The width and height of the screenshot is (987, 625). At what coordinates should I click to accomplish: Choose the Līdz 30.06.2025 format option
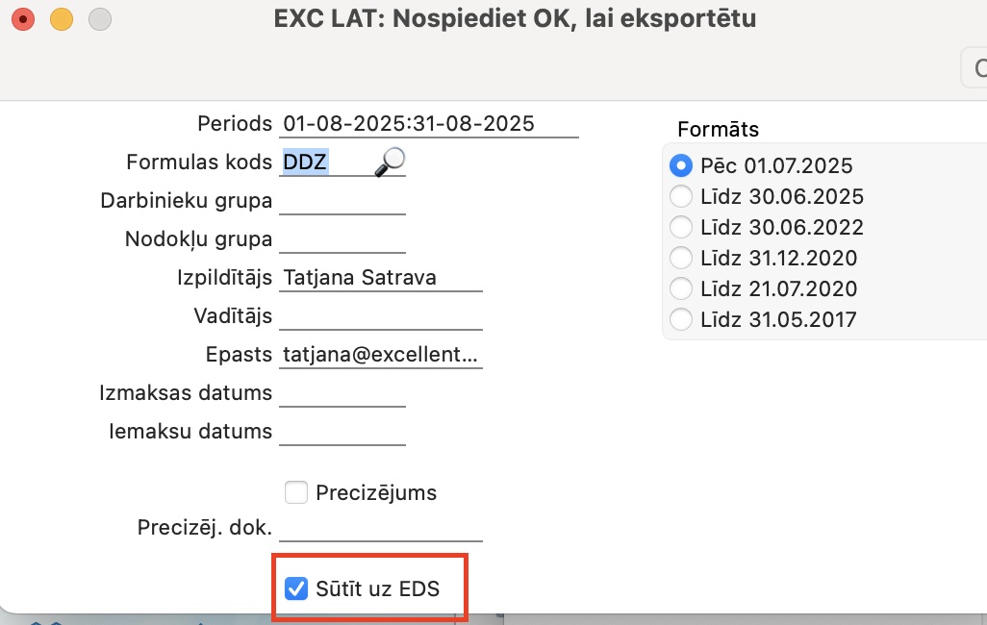pyautogui.click(x=681, y=196)
